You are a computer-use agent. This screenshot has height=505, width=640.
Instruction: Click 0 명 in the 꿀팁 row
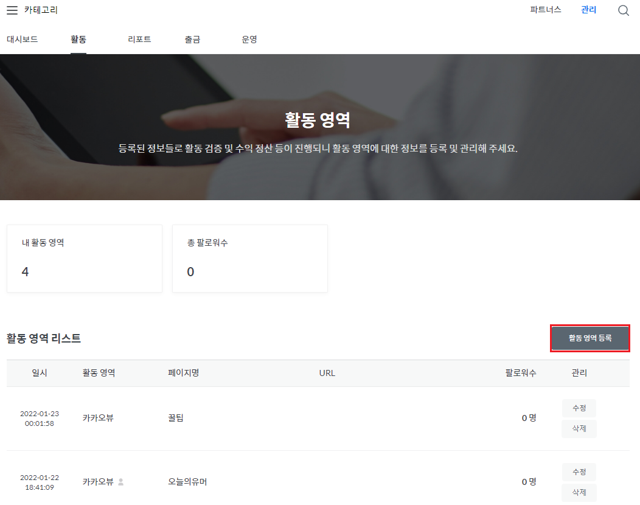(x=529, y=418)
